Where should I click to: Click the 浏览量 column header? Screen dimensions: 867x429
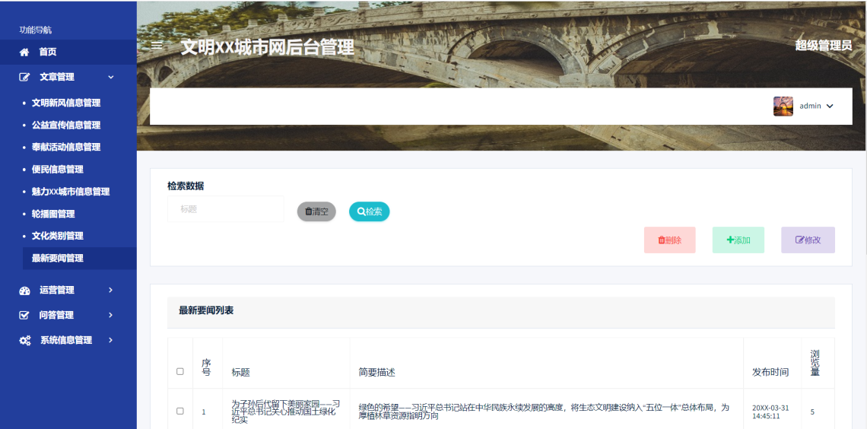pyautogui.click(x=815, y=363)
